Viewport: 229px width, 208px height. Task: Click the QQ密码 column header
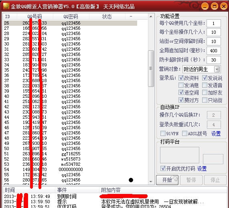click(x=71, y=16)
